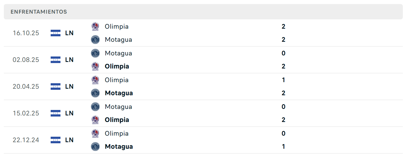Image resolution: width=408 pixels, height=158 pixels.
Task: Click Honduras flag next to 02.08.25
Action: [x=56, y=60]
